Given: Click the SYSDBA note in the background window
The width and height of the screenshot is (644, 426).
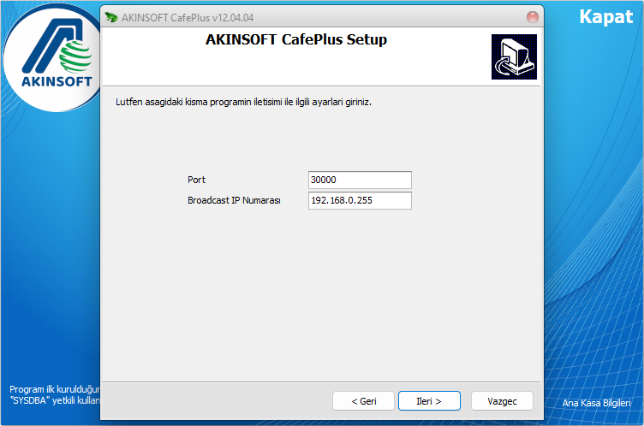Looking at the screenshot, I should (54, 395).
